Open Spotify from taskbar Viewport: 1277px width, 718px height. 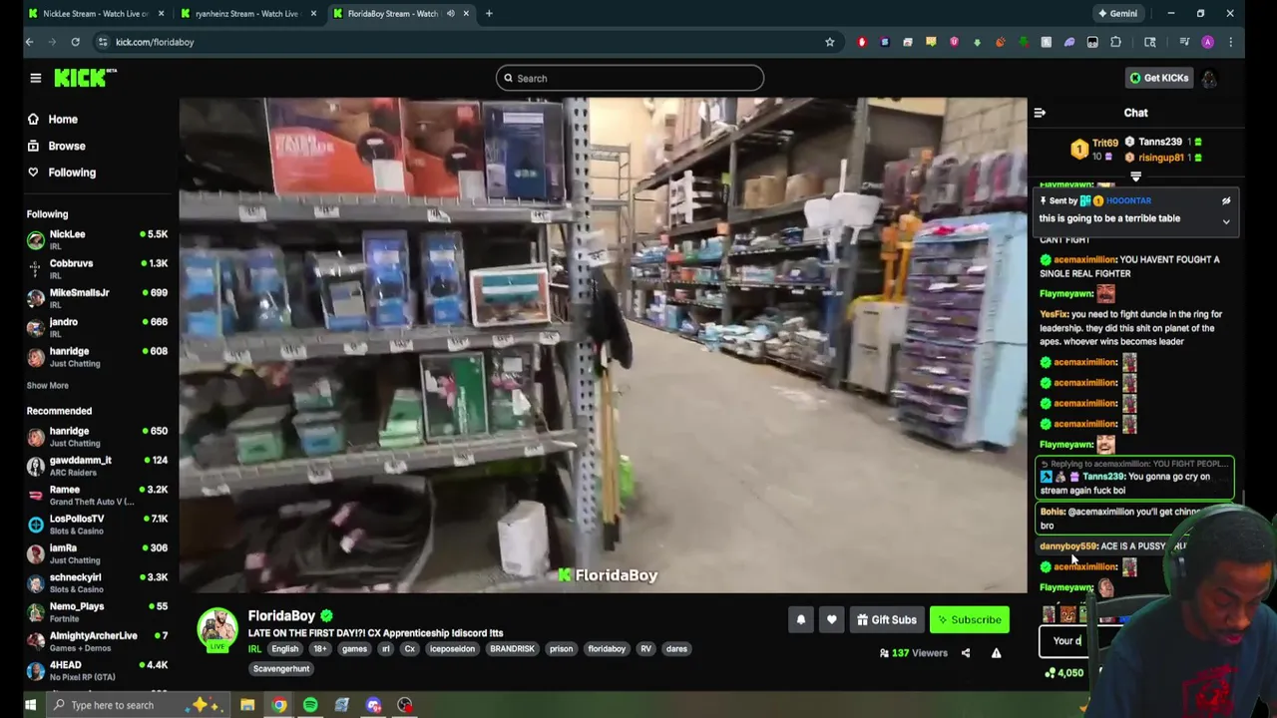310,705
